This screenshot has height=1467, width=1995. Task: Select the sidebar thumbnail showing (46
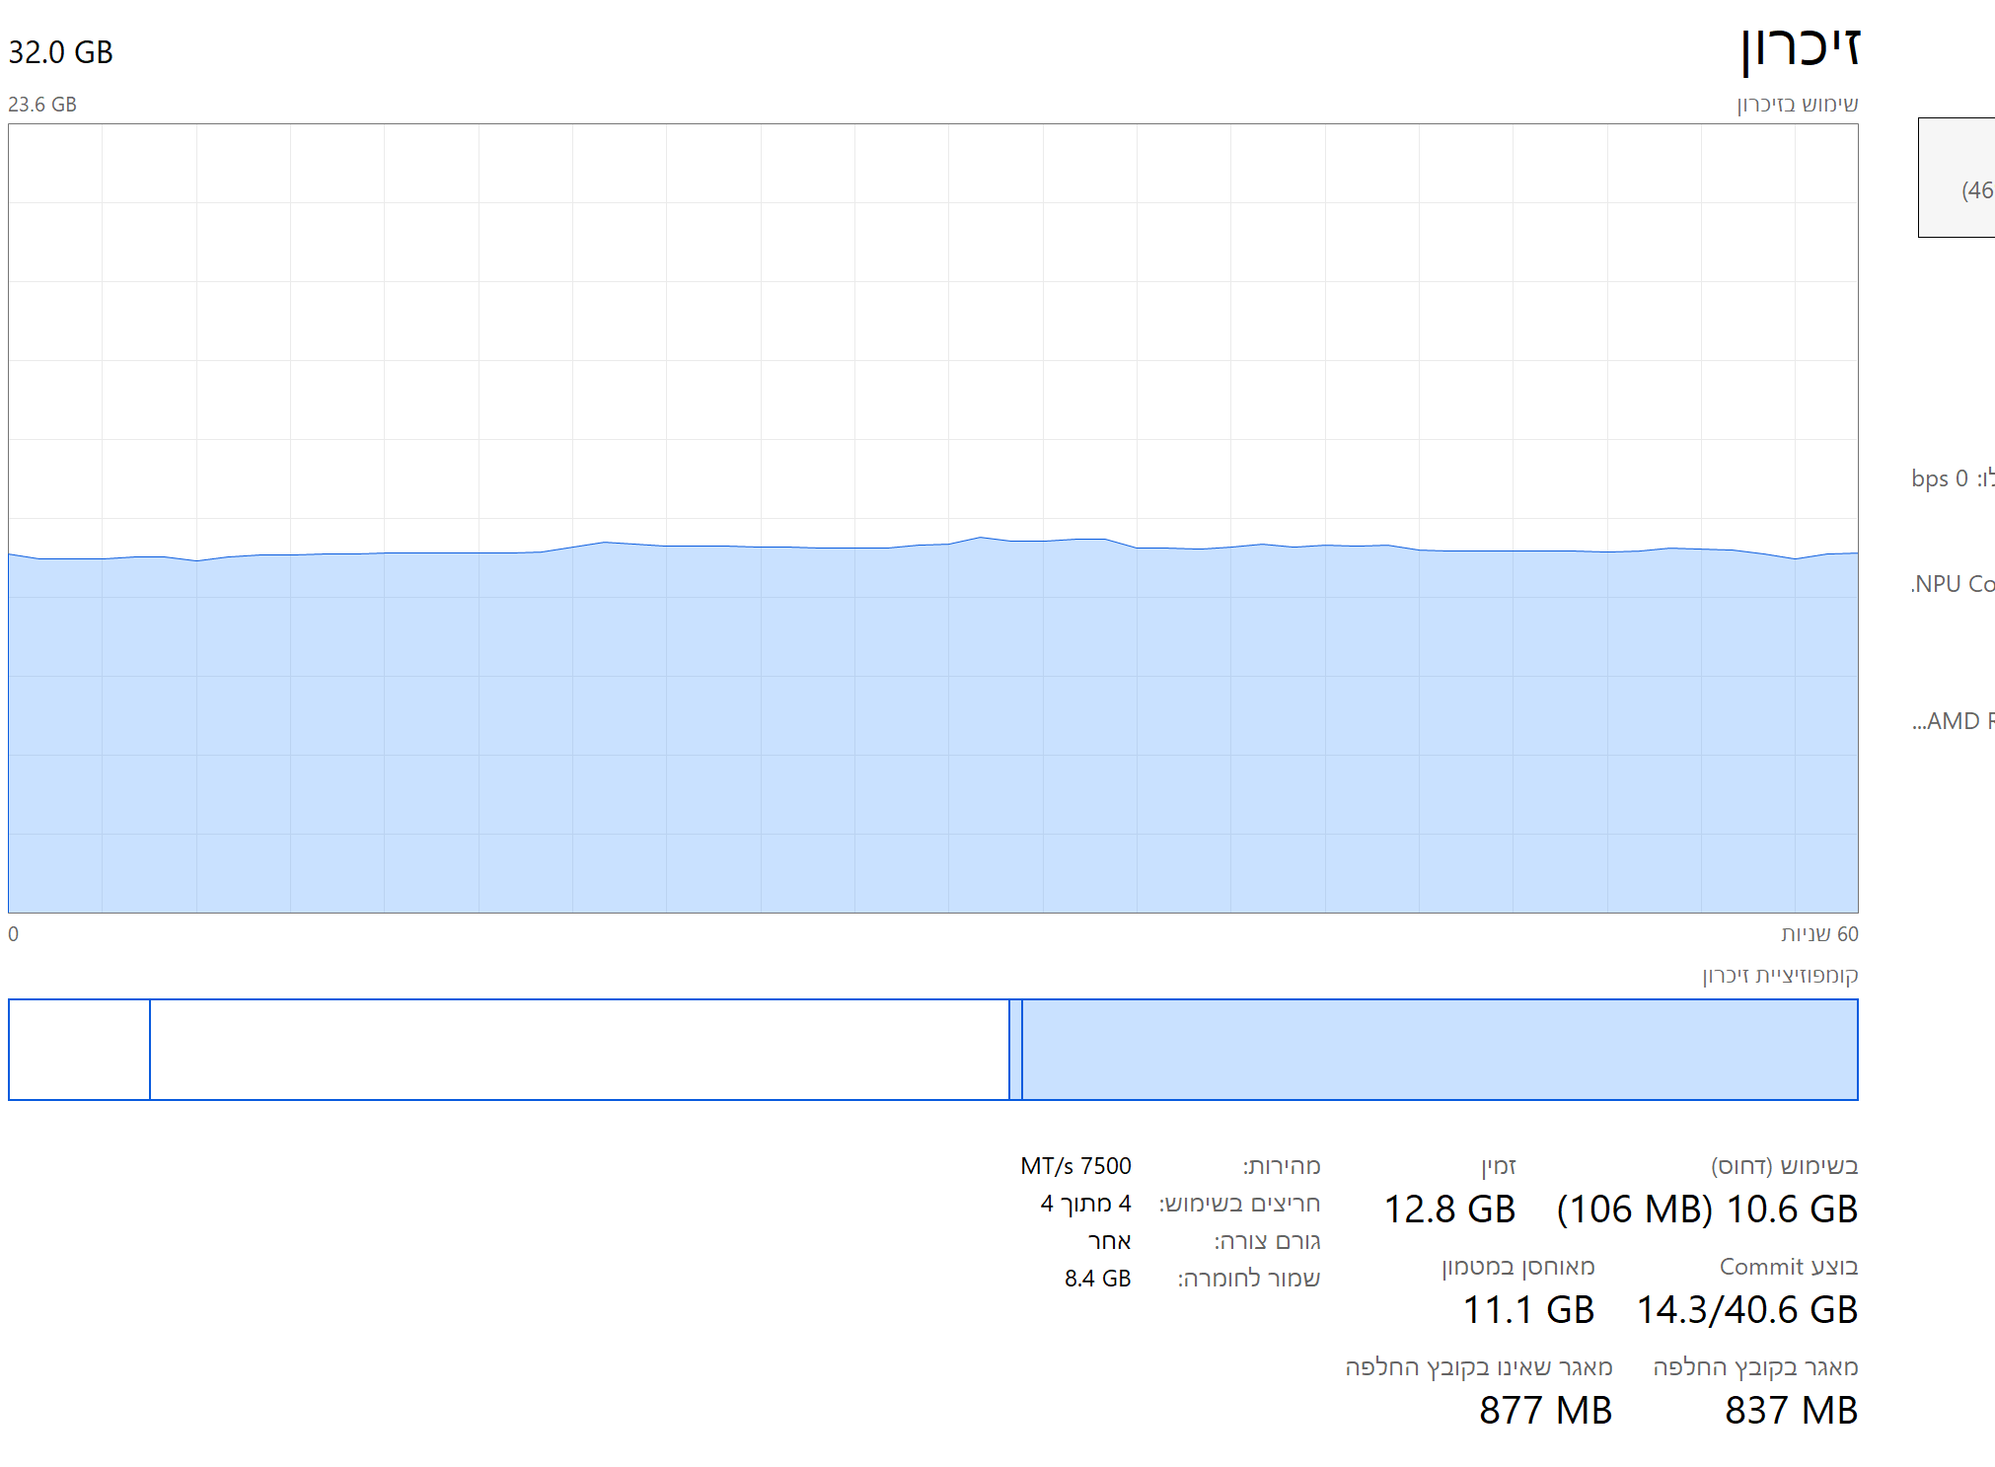pyautogui.click(x=1958, y=179)
